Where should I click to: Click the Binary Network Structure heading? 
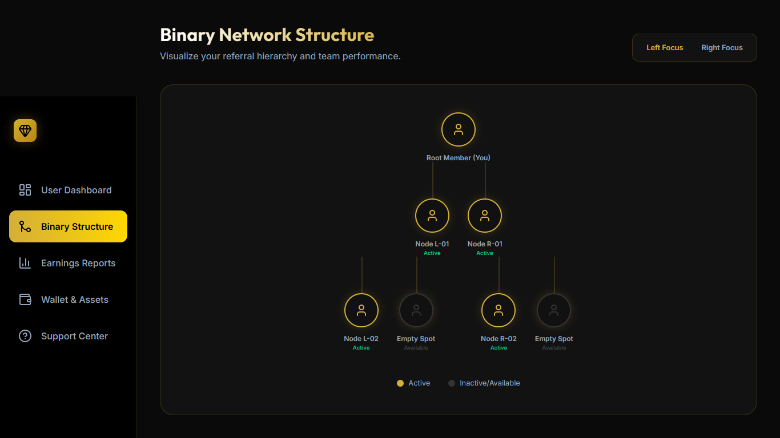267,35
